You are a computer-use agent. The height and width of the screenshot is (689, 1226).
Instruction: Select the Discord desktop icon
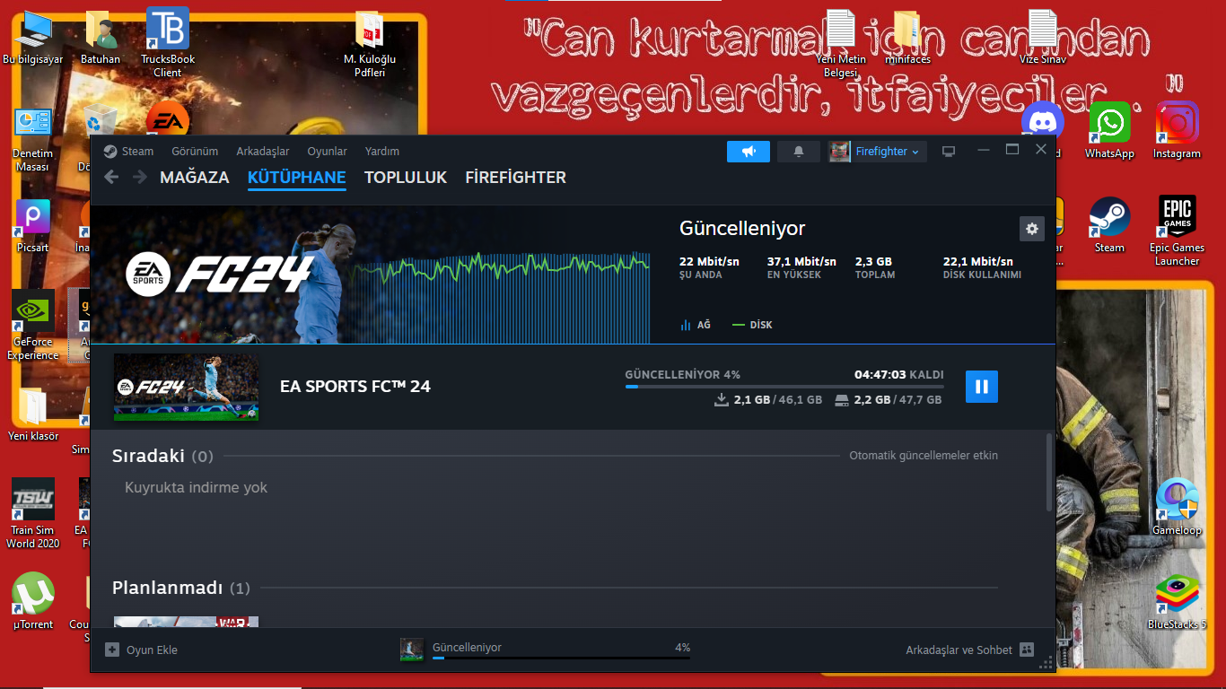1042,121
